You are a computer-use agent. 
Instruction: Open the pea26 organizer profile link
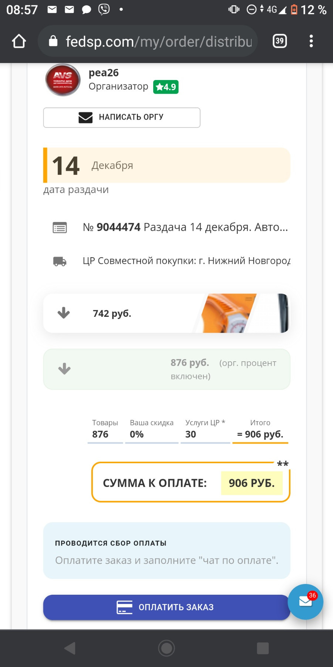click(104, 73)
